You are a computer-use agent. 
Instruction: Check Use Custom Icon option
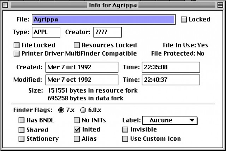coord(125,139)
